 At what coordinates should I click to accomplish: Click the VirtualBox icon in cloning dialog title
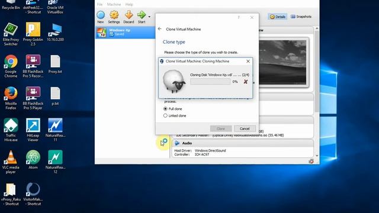(x=162, y=62)
